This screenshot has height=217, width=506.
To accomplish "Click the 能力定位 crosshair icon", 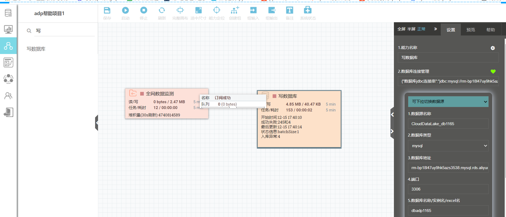I will point(217,11).
